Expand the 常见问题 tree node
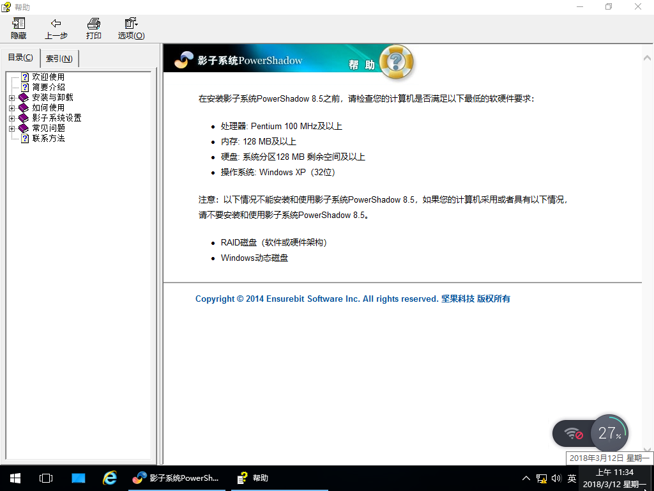Screen dimensions: 654x491 [x=11, y=129]
